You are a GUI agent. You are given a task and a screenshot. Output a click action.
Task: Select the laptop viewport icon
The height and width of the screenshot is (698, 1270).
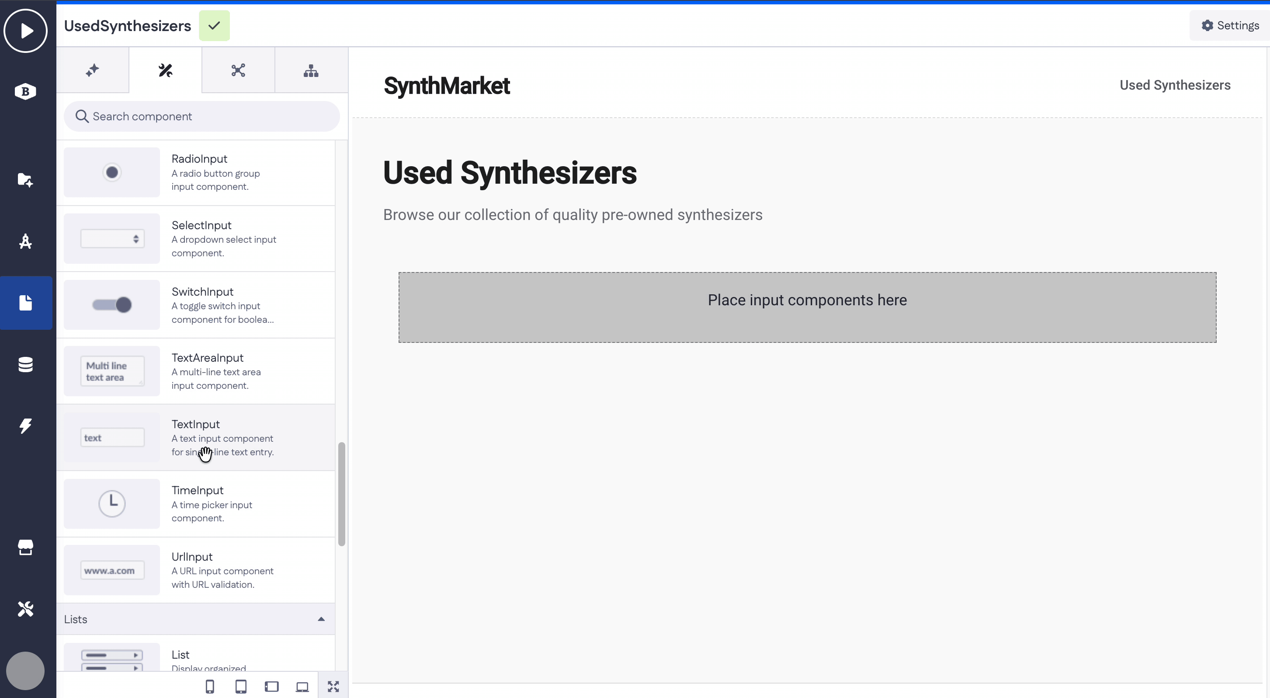(302, 687)
